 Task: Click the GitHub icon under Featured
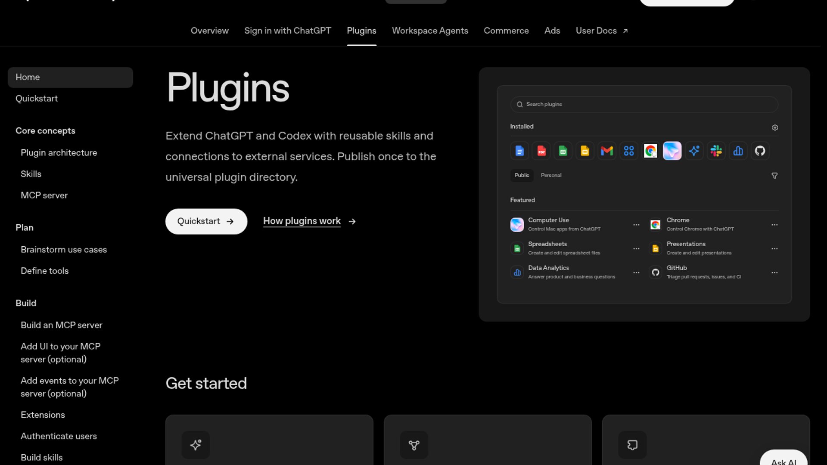click(x=656, y=273)
